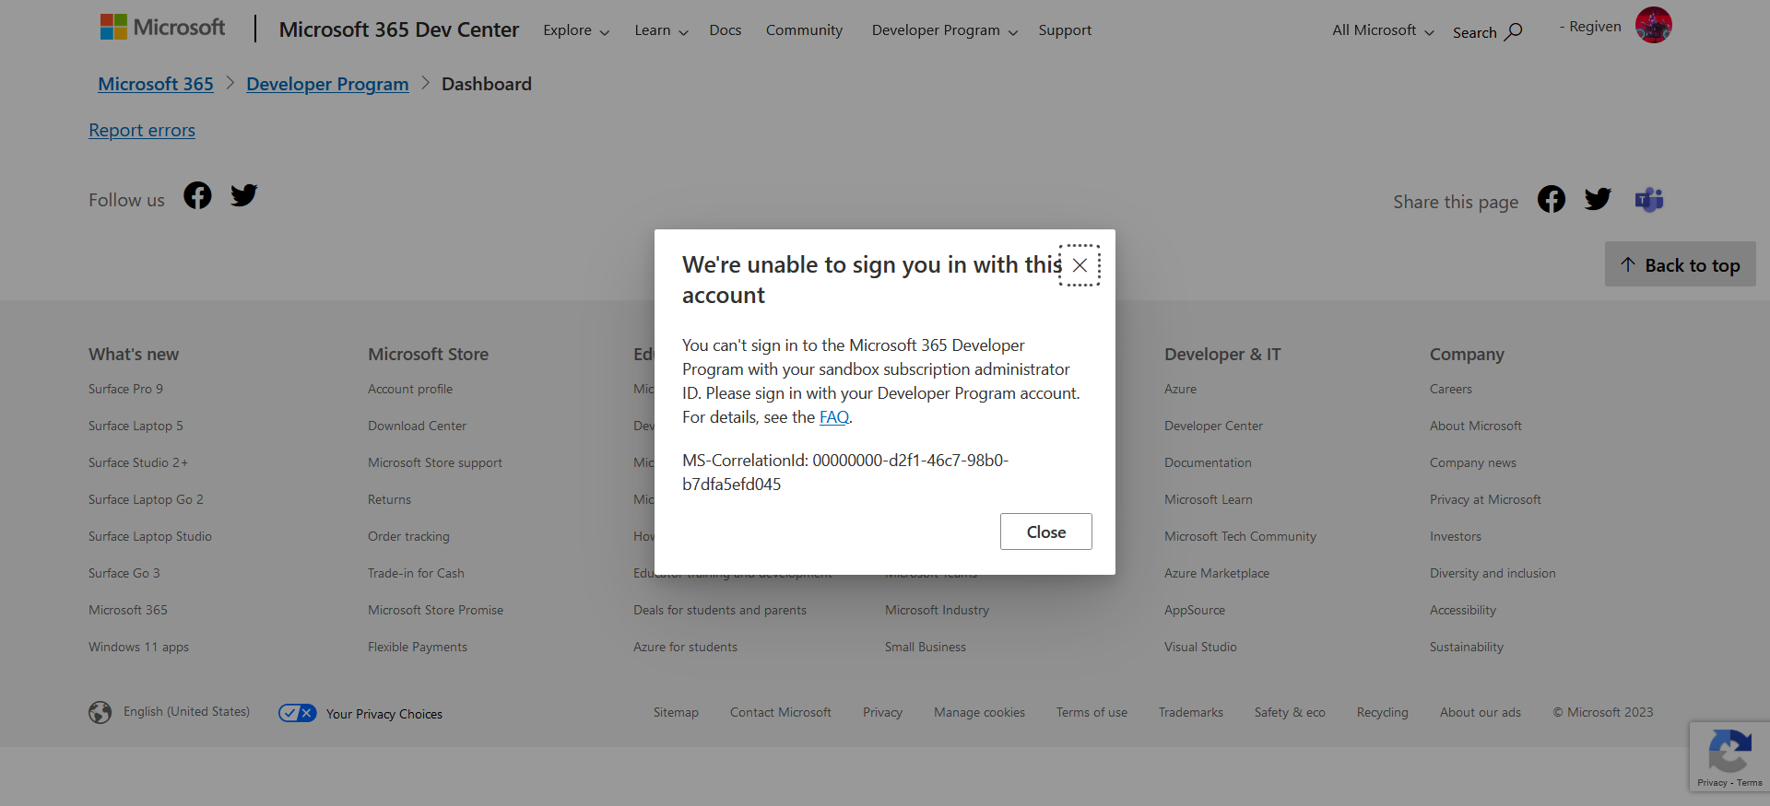The height and width of the screenshot is (806, 1770).
Task: Open Trade-in for Cash link
Action: (x=416, y=573)
